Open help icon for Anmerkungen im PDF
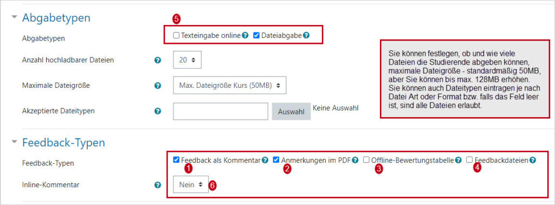This screenshot has height=205, width=555. (x=355, y=160)
